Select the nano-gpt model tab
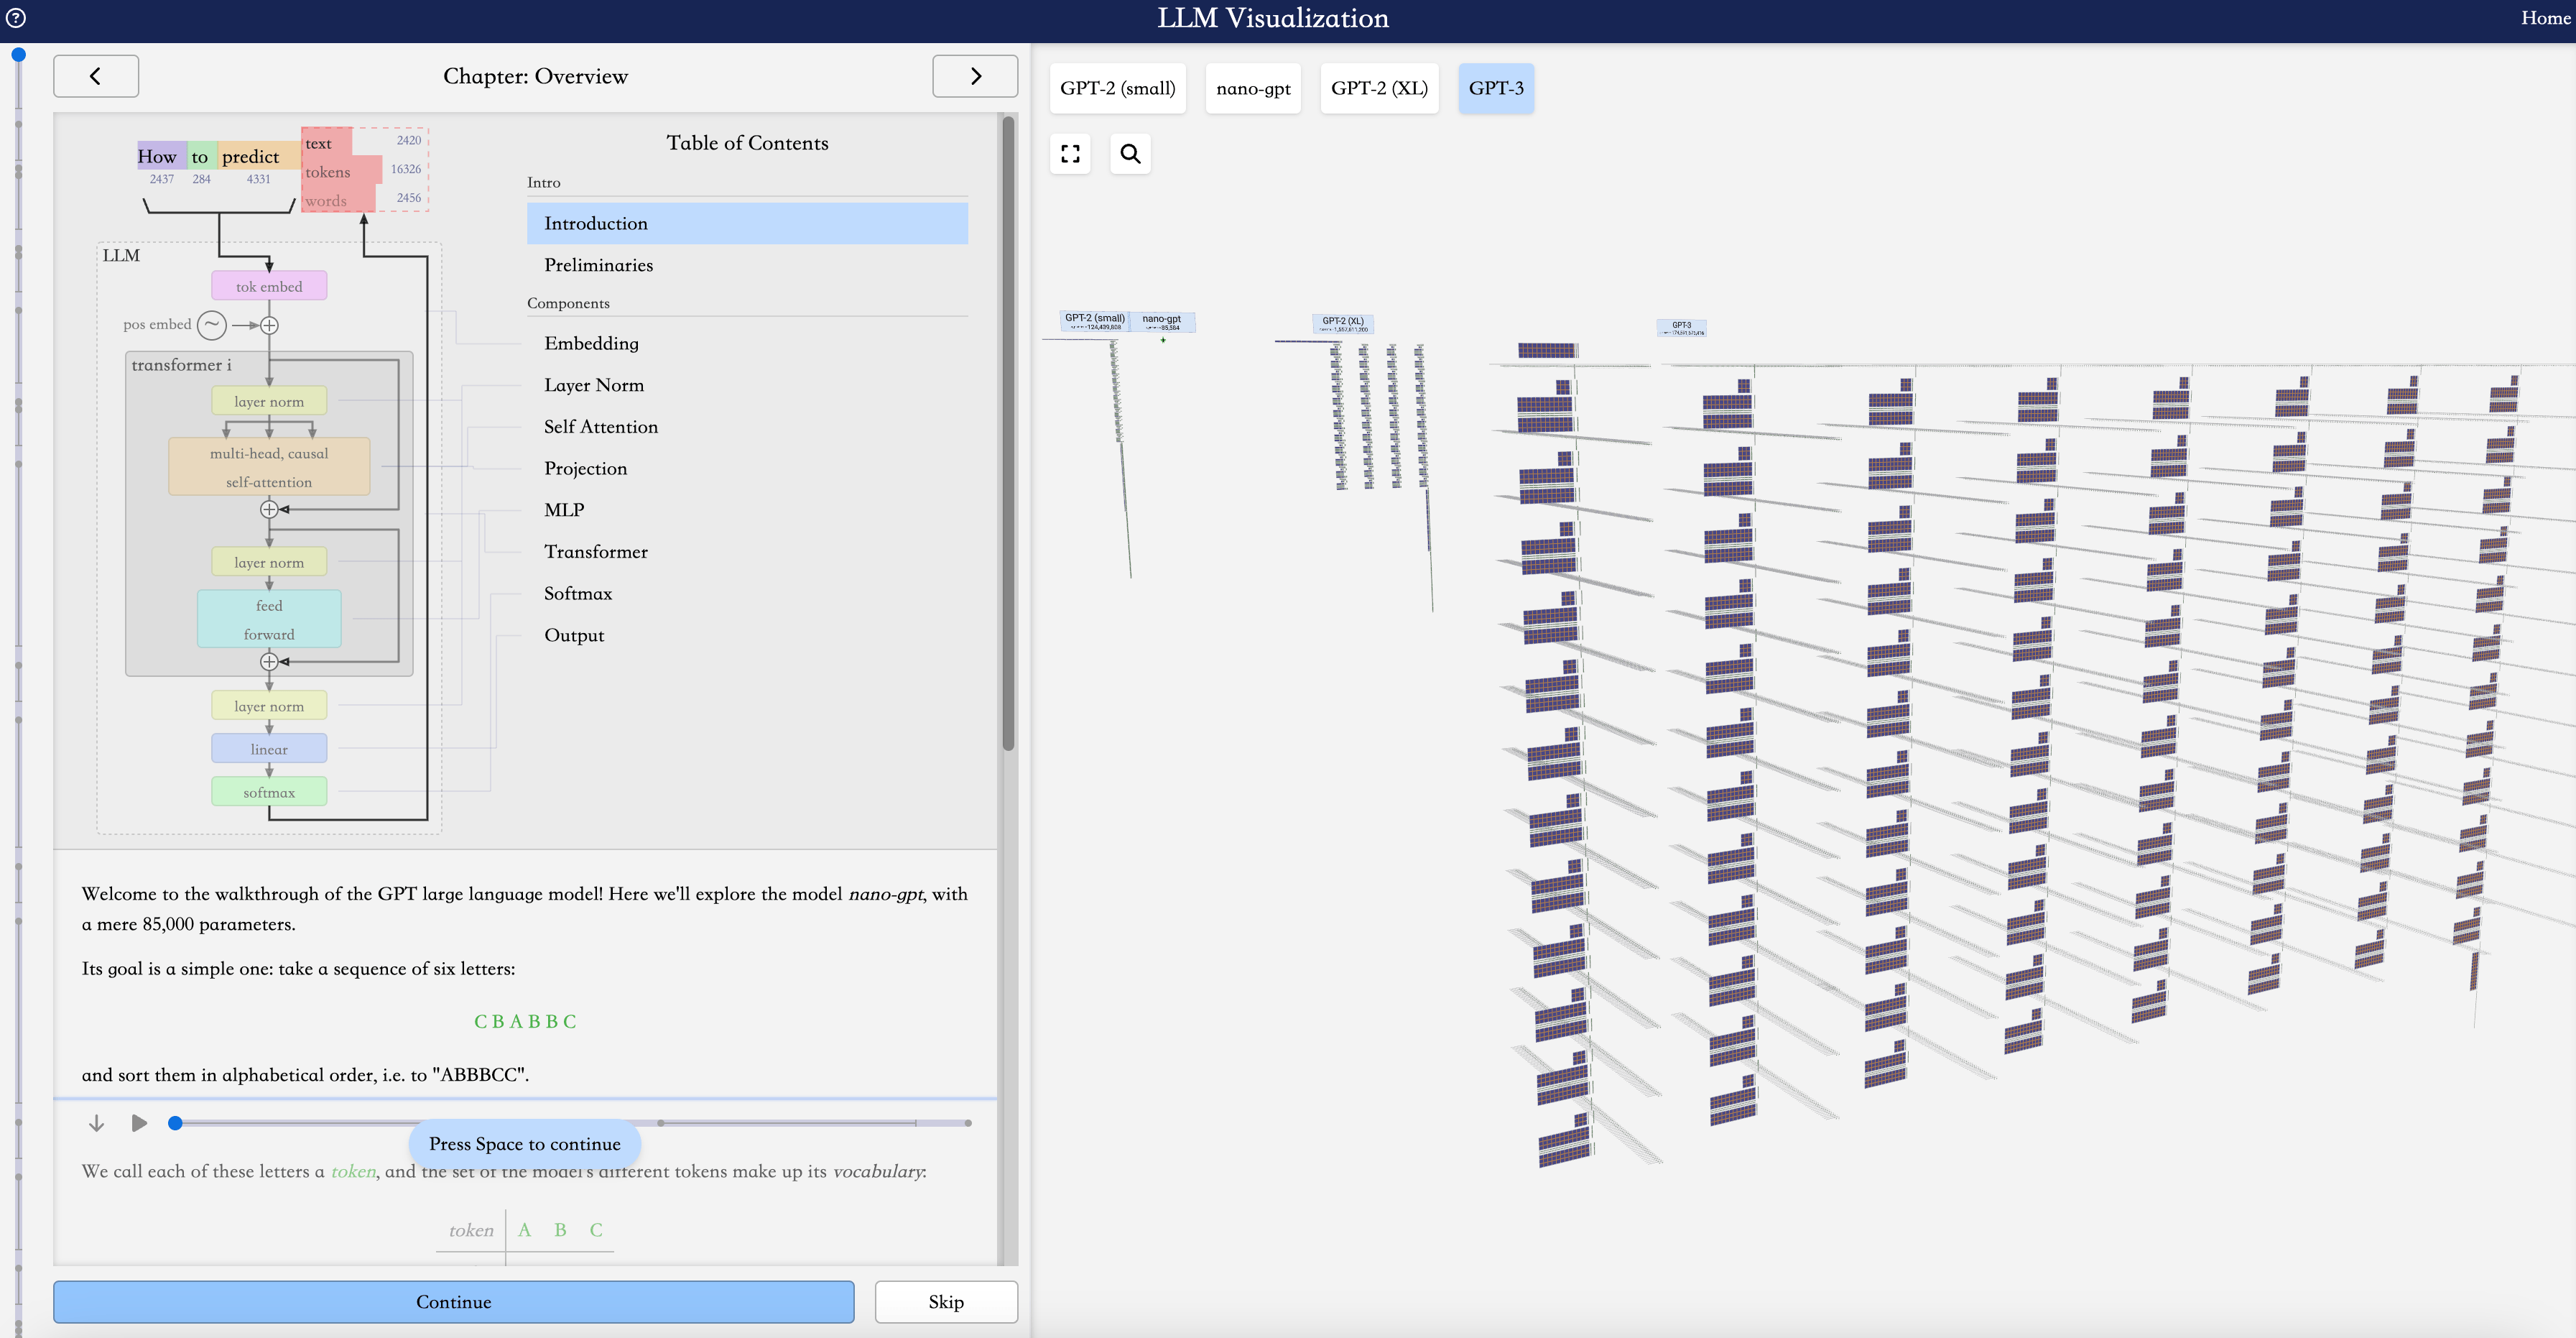Image resolution: width=2576 pixels, height=1338 pixels. pyautogui.click(x=1253, y=88)
